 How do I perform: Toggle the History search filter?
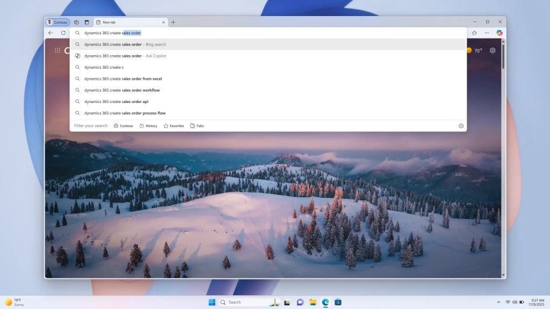147,126
